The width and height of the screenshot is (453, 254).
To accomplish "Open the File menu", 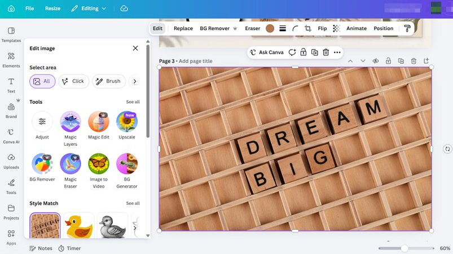I will point(29,8).
